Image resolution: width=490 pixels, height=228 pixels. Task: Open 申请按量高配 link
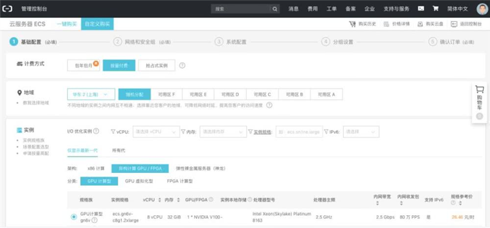pyautogui.click(x=36, y=153)
